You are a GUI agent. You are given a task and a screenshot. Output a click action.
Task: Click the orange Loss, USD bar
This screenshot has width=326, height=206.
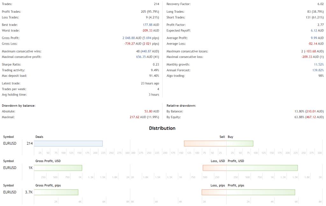pos(215,168)
